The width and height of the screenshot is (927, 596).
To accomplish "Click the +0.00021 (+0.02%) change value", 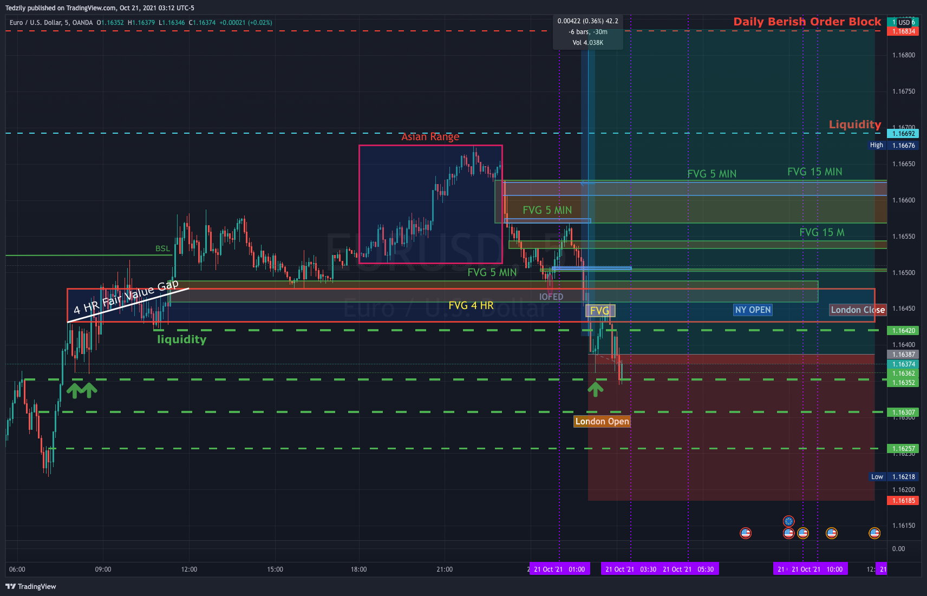I will pos(246,23).
